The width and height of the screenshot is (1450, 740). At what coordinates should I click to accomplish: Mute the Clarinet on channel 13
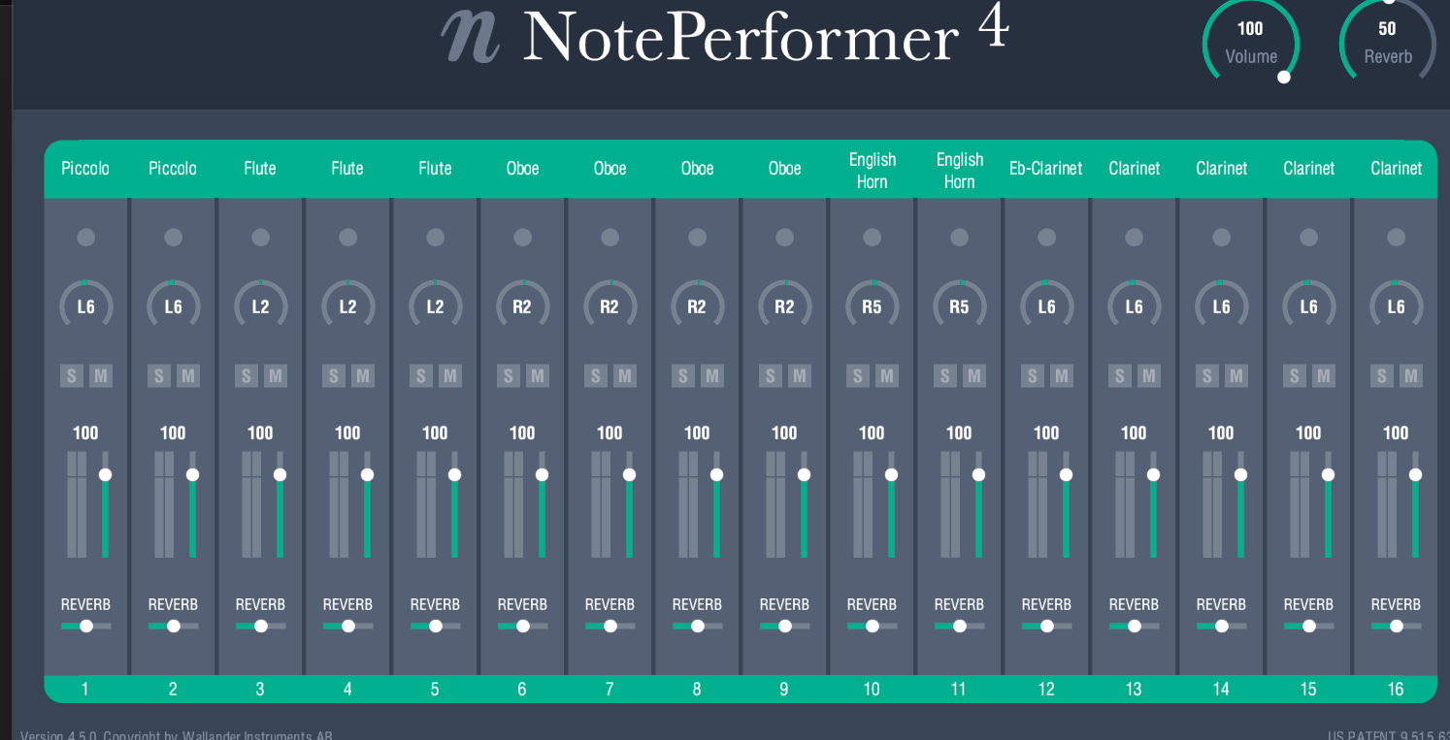coord(1149,375)
